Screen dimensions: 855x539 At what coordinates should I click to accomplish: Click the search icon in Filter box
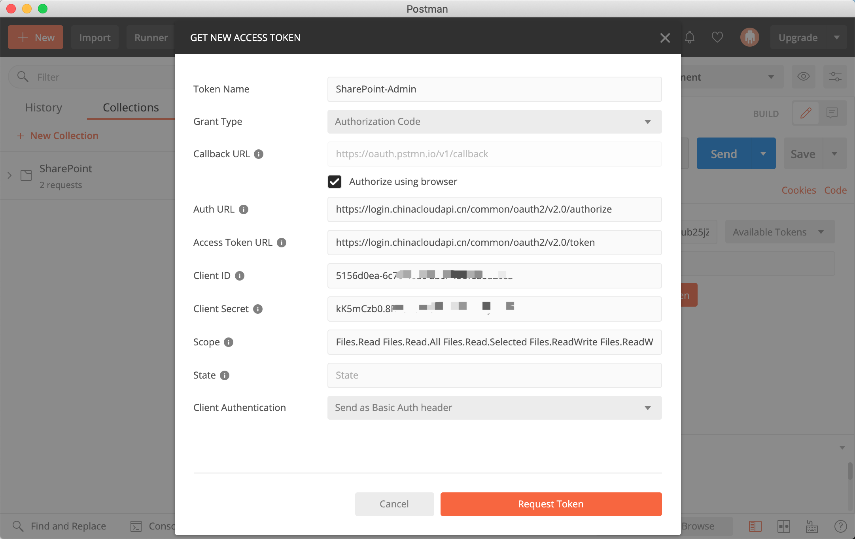(x=23, y=77)
